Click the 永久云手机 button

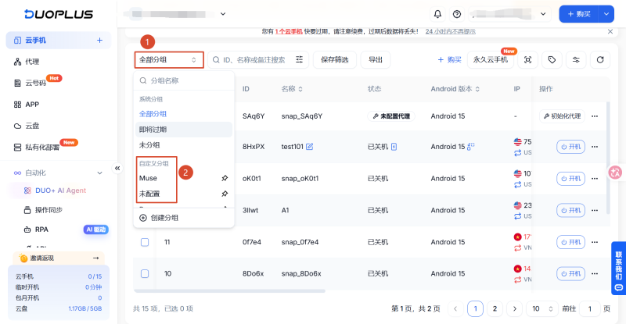coord(491,60)
